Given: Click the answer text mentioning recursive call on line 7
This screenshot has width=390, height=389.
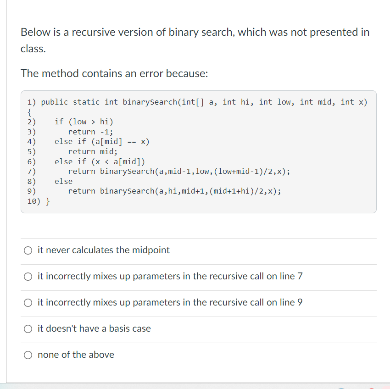Looking at the screenshot, I should pyautogui.click(x=170, y=276).
